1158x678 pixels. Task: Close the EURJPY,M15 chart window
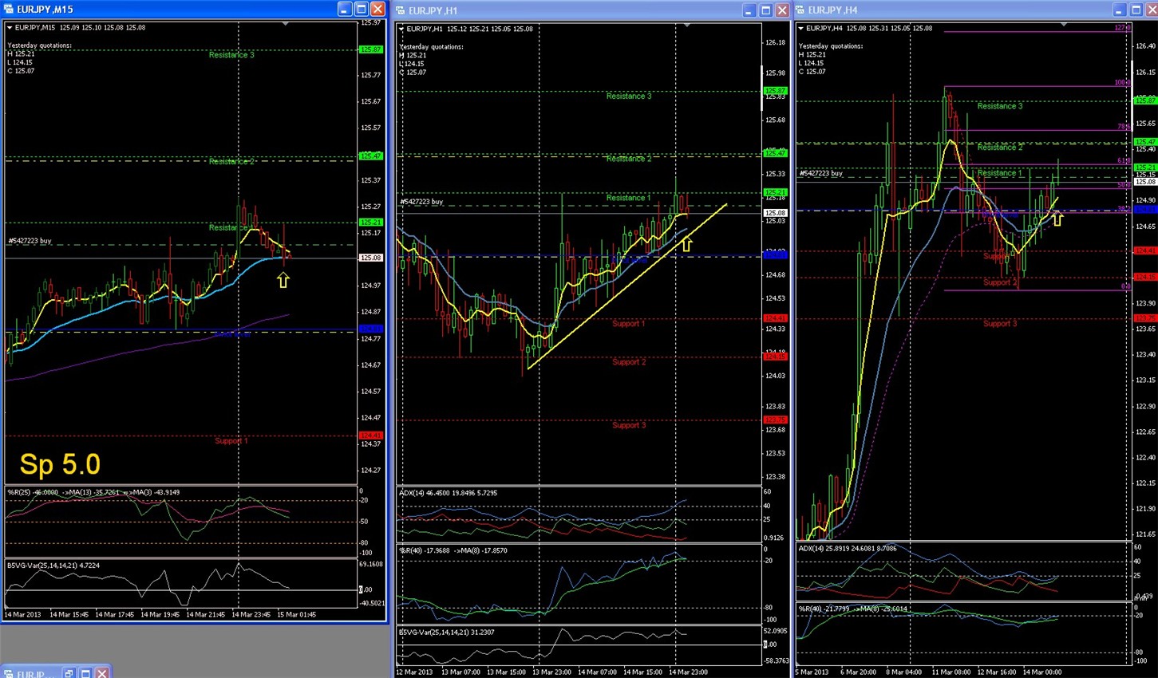click(377, 9)
